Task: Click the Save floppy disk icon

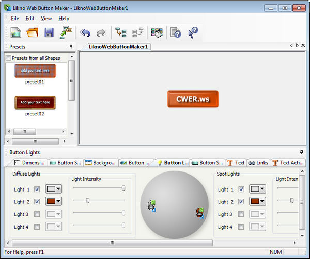Action: click(49, 32)
